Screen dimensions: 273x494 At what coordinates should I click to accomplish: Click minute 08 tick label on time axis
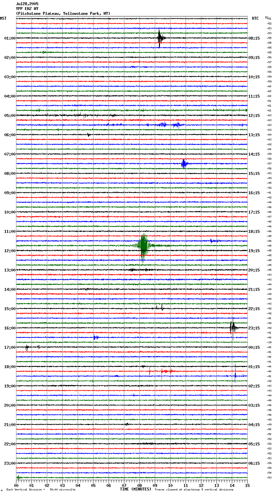[x=139, y=485]
